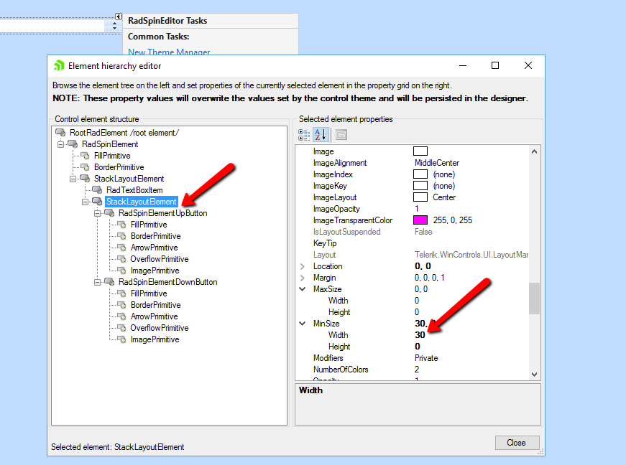
Task: Select the highlighted StackLayoutElement node
Action: pos(142,202)
